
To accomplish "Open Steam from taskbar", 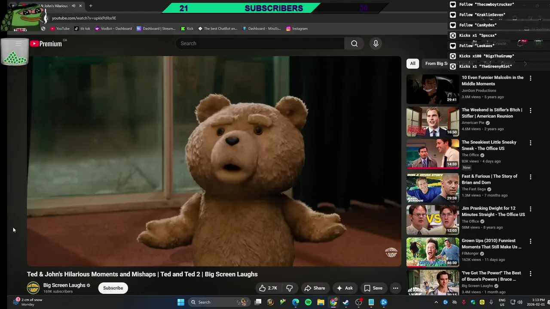I will click(346, 302).
